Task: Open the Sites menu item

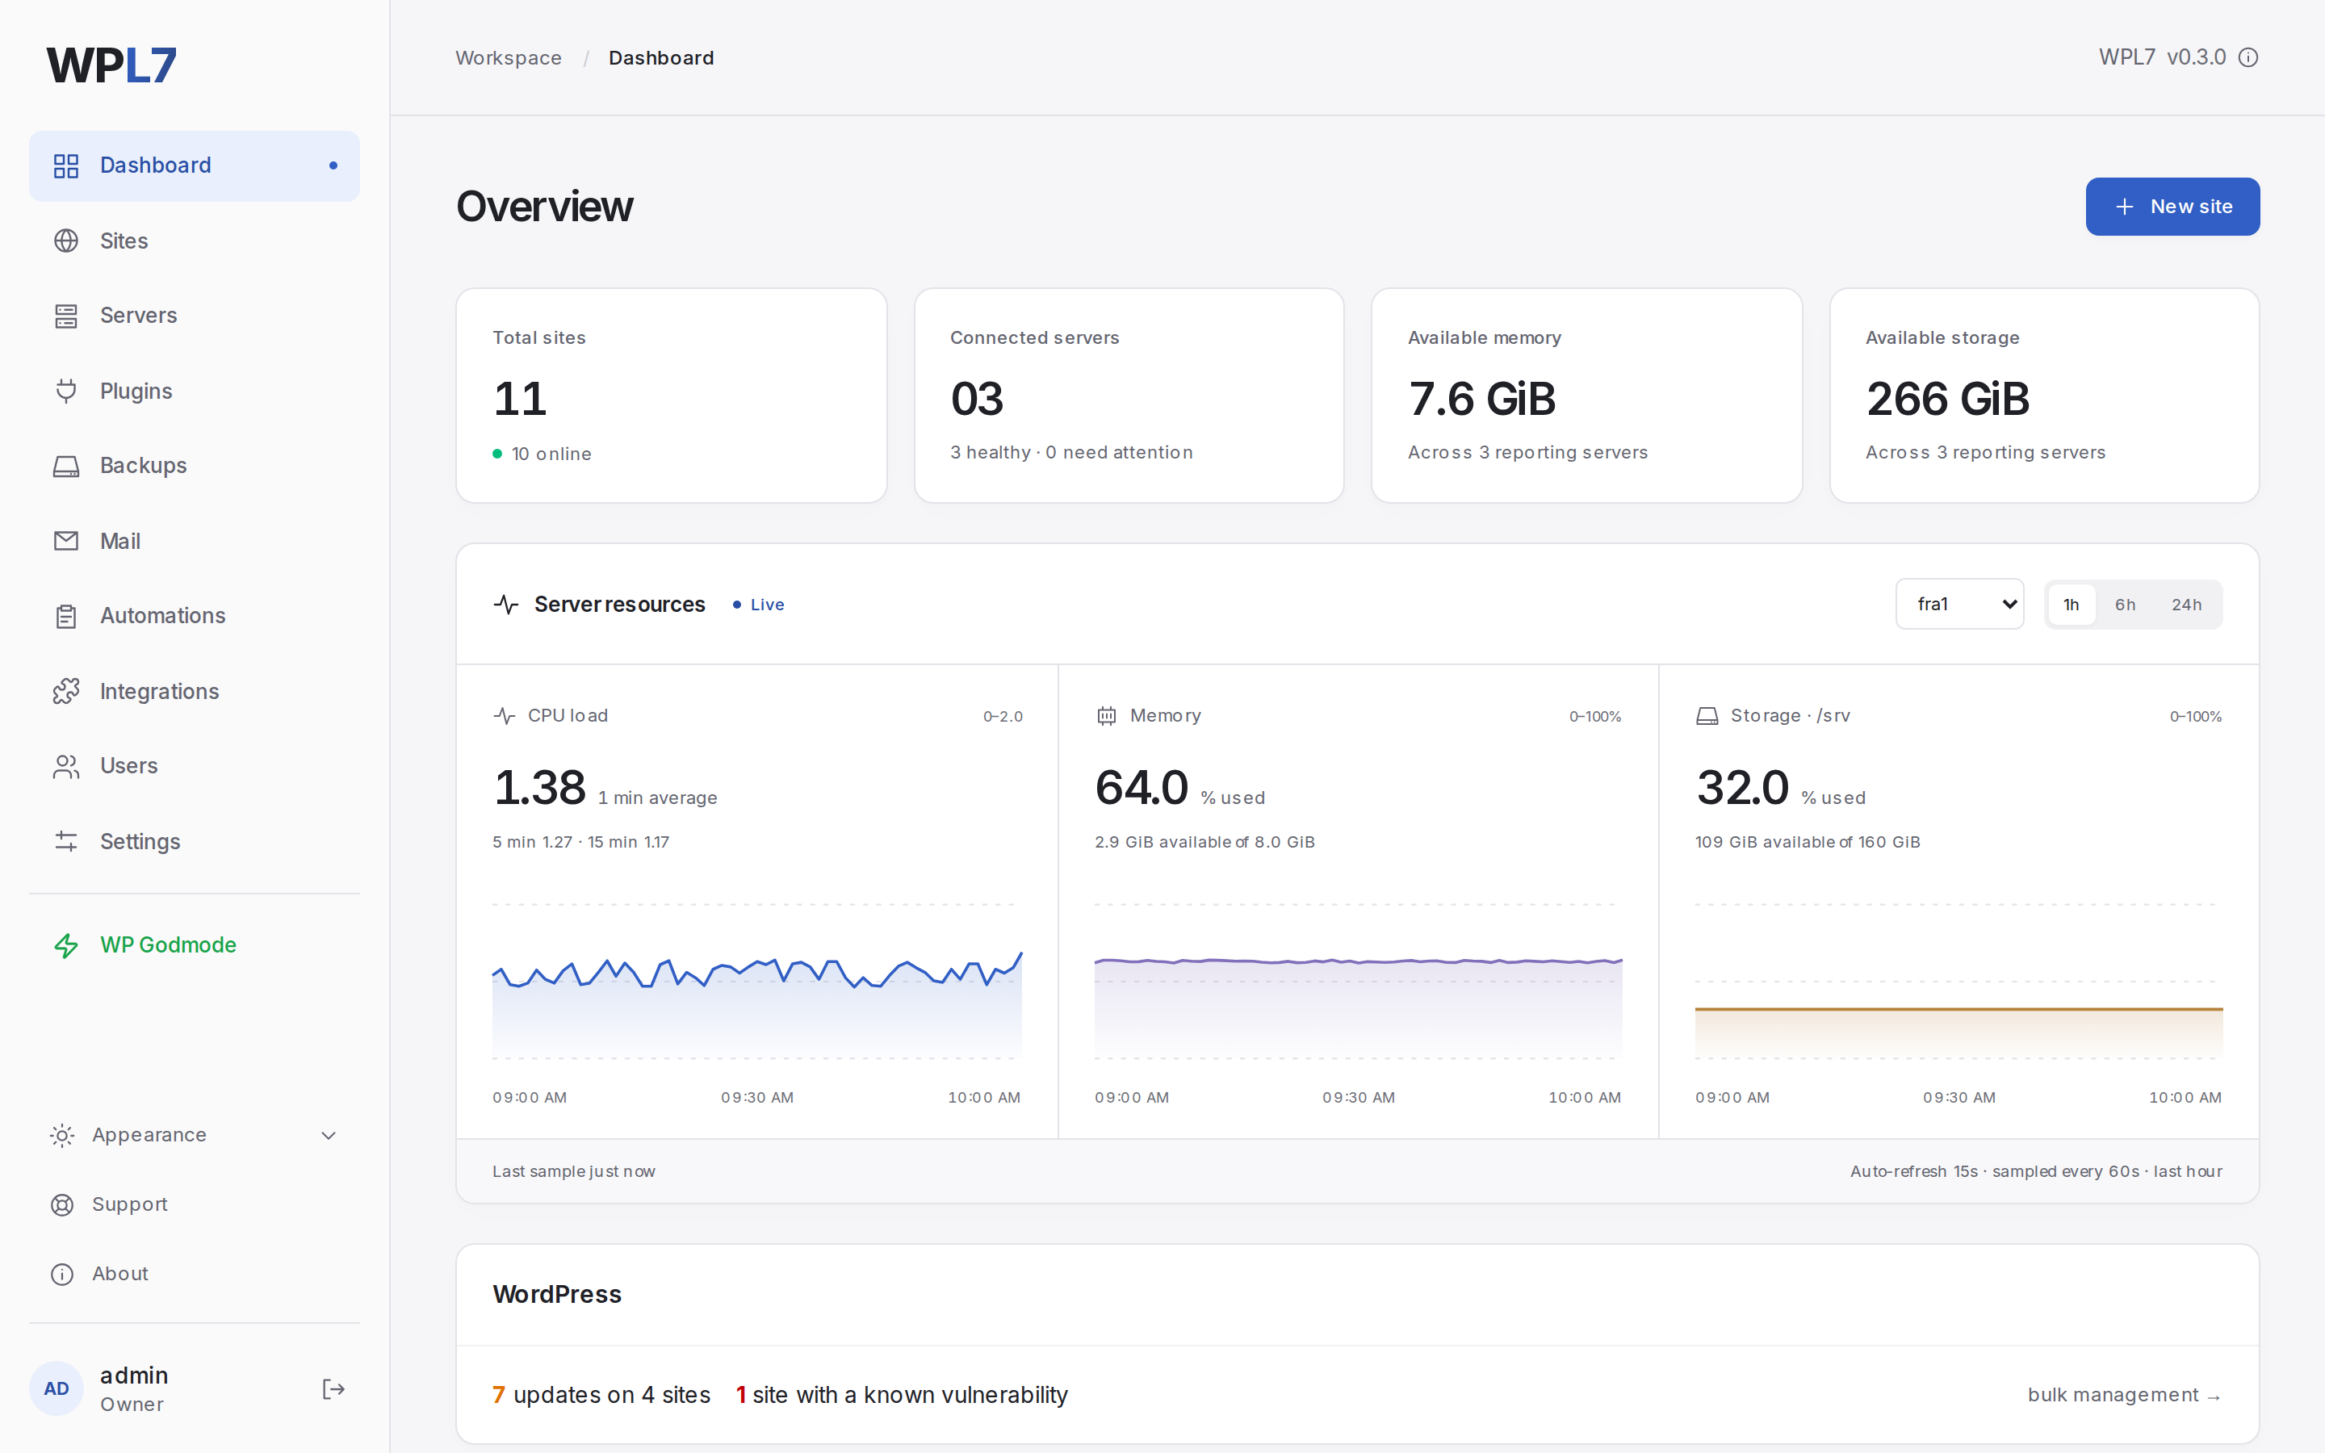Action: 194,241
